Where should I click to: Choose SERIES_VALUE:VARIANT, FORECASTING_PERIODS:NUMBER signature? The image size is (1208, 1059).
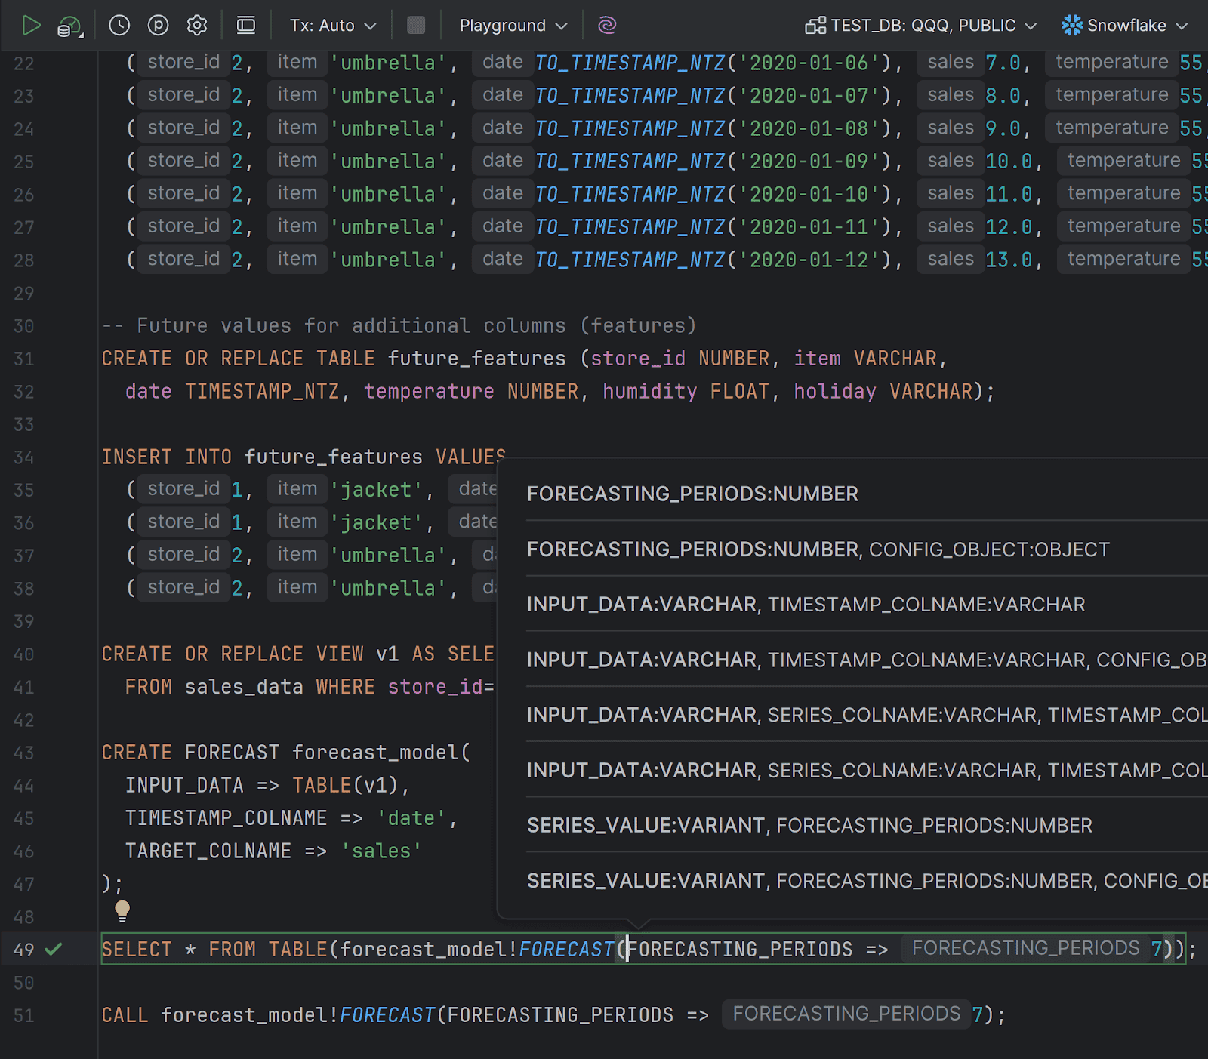[809, 825]
